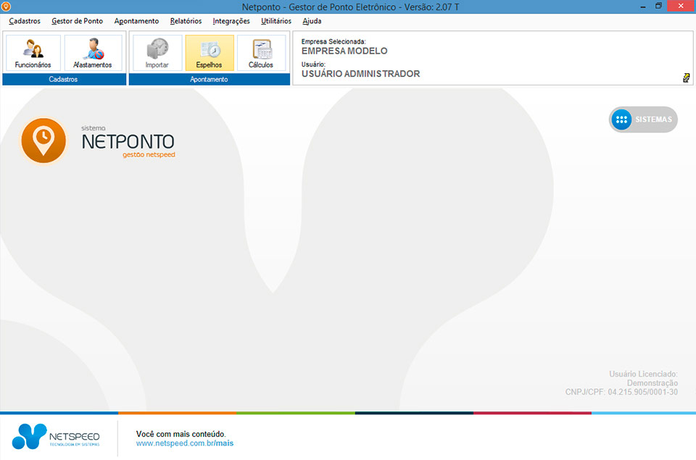Close the Netponto window

(x=681, y=7)
